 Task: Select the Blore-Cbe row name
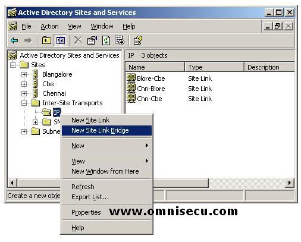pyautogui.click(x=151, y=78)
